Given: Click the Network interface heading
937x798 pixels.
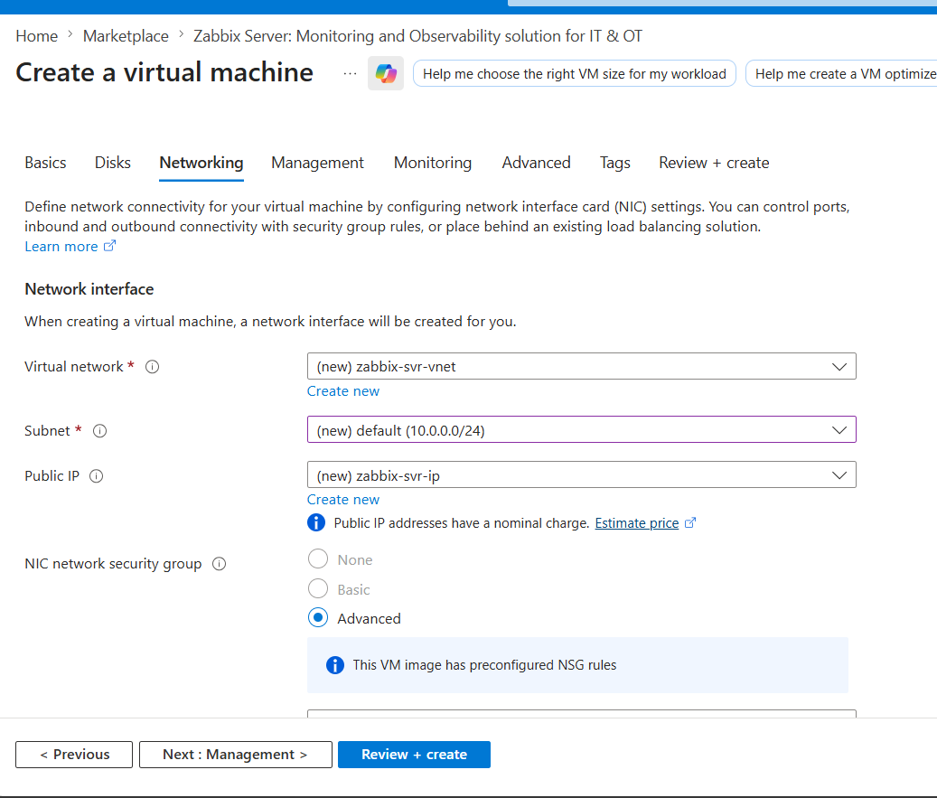Looking at the screenshot, I should pos(89,289).
